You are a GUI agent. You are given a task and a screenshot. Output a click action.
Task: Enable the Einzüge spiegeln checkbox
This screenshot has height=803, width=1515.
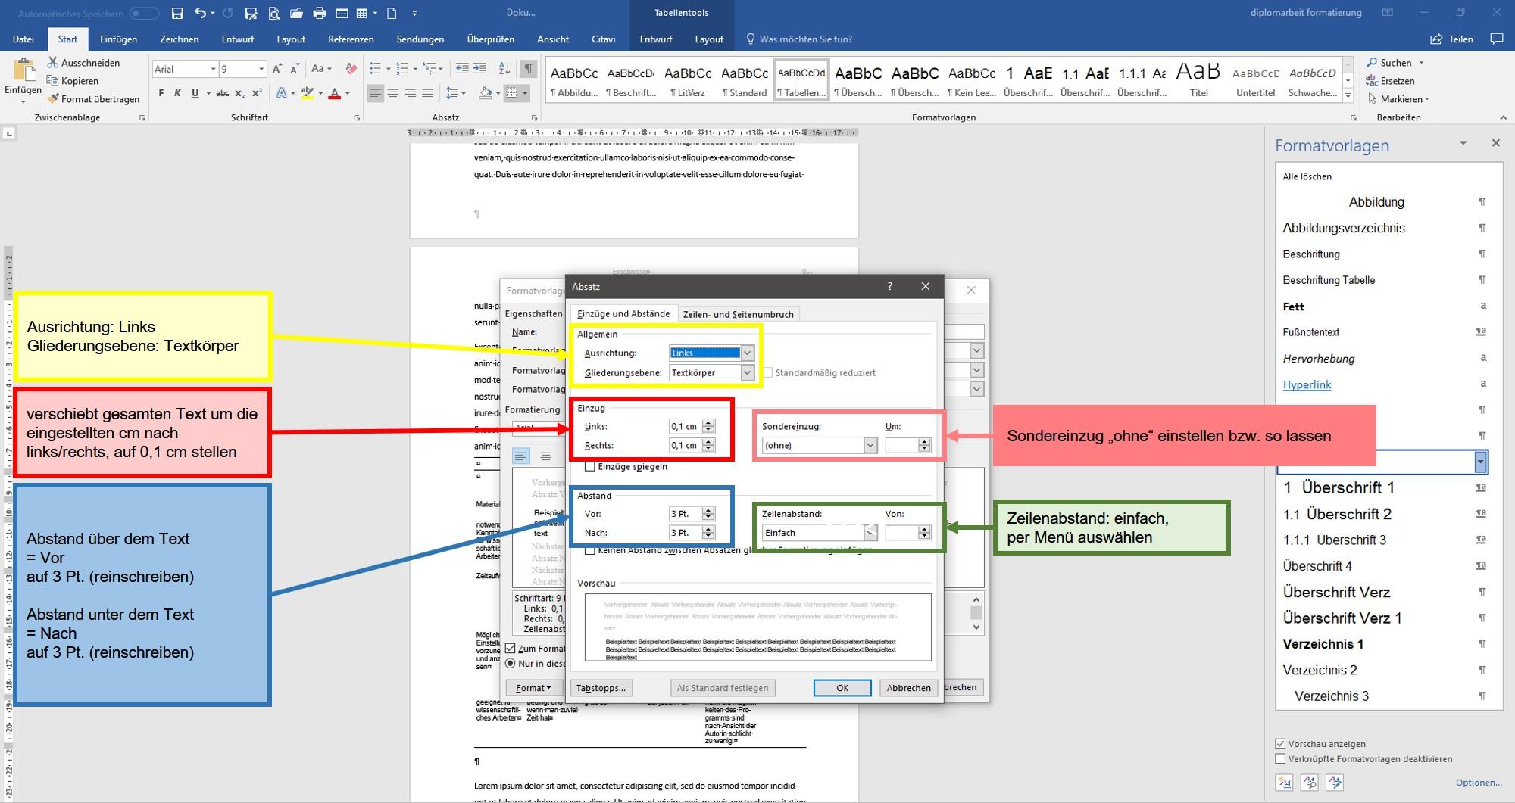pyautogui.click(x=590, y=466)
